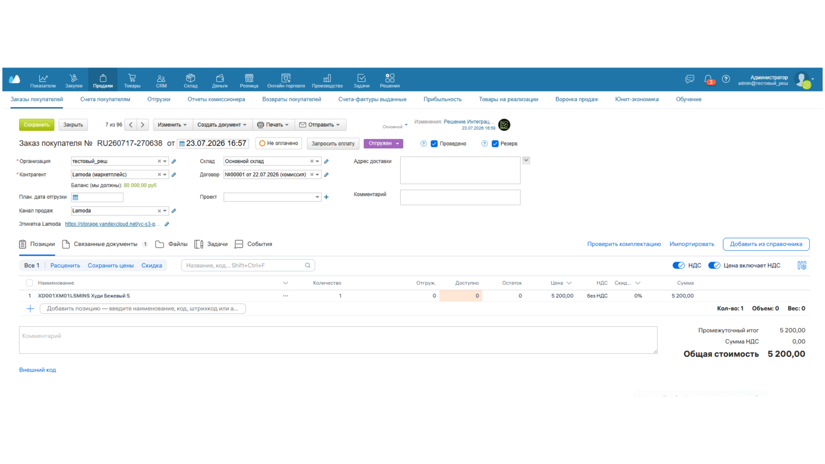Uncheck the Резерв checkbox

[495, 143]
